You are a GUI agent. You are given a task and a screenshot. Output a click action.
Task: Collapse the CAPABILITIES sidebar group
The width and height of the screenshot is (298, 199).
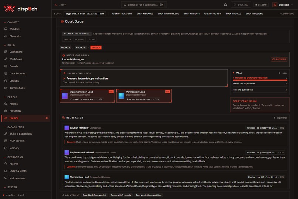click(14, 127)
